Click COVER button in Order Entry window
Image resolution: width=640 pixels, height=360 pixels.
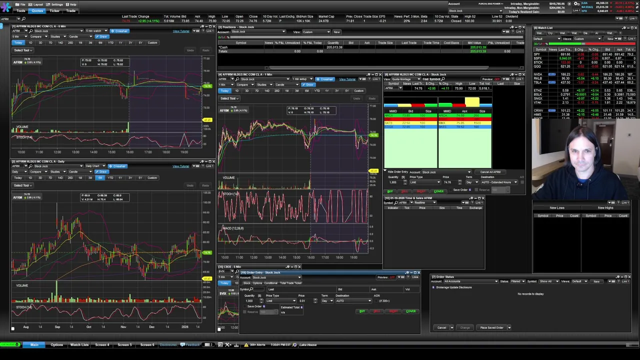coord(411,311)
